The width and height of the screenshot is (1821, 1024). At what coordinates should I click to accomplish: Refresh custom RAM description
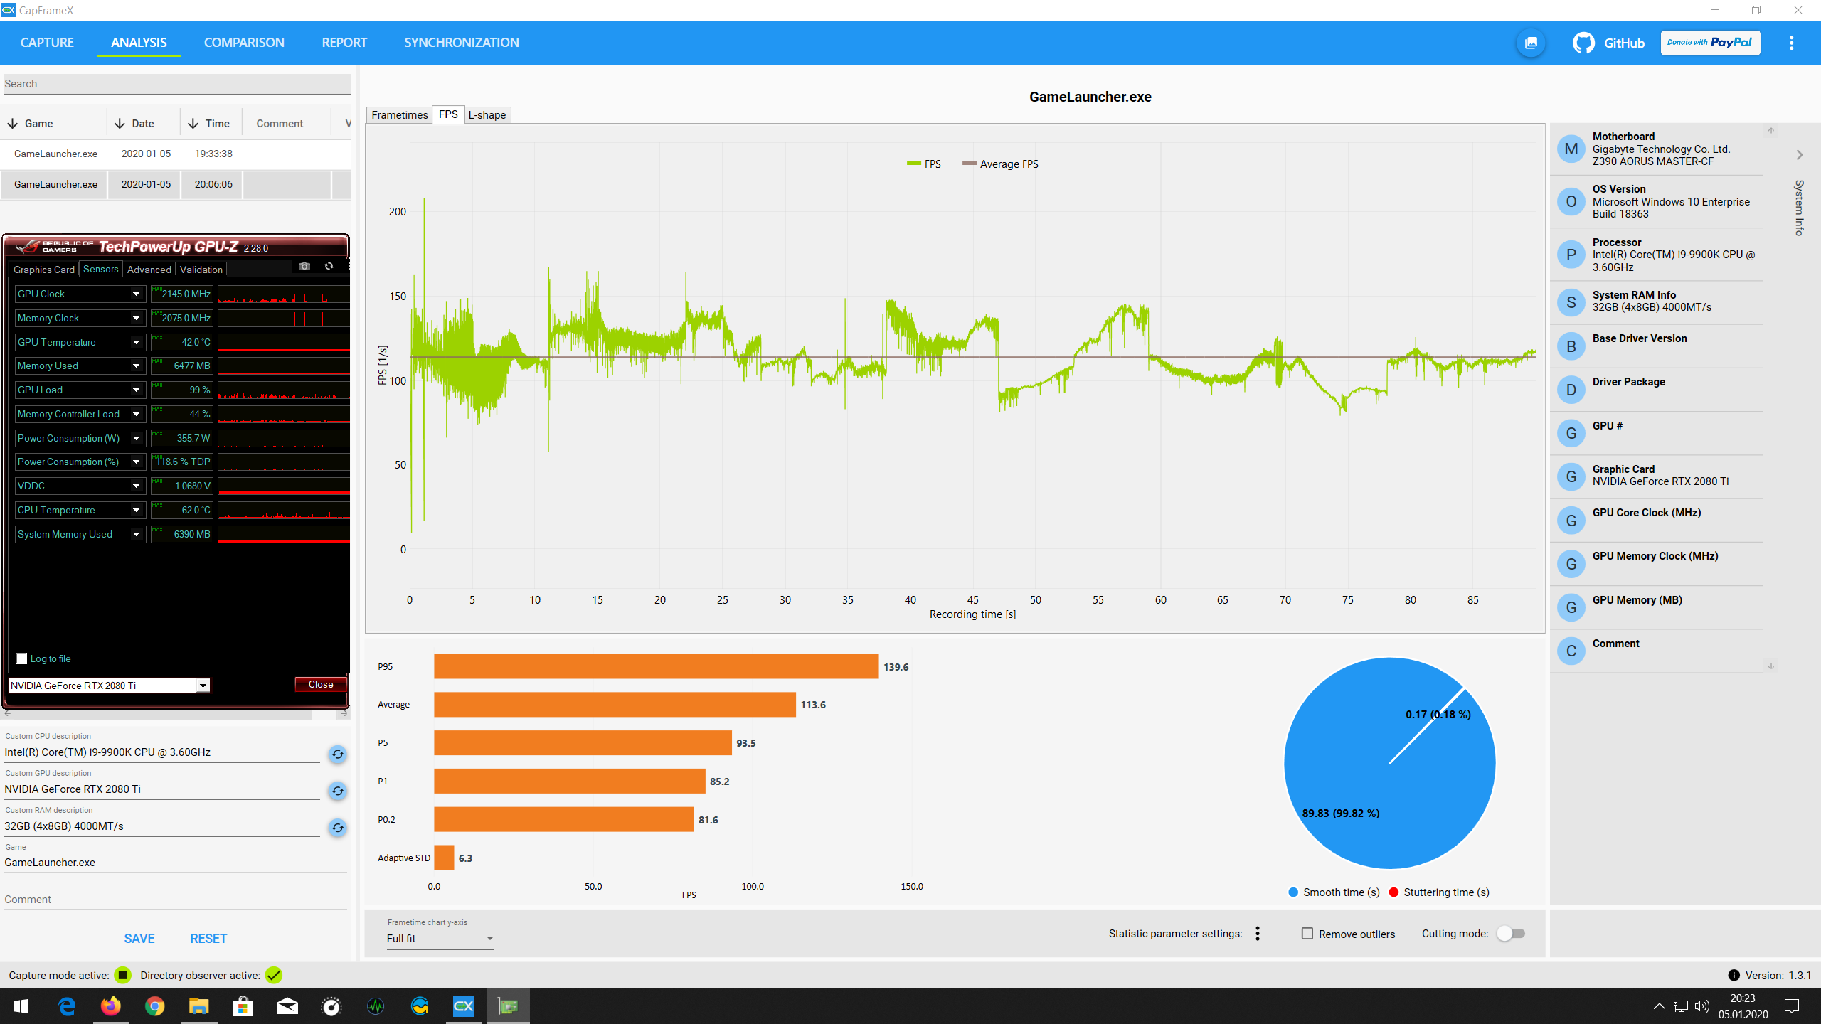(338, 828)
